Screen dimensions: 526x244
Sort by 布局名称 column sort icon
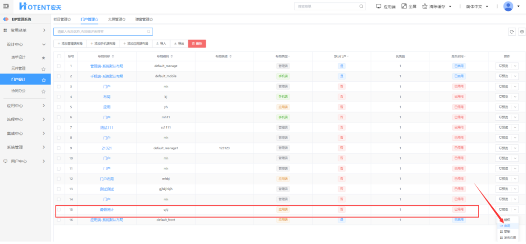pyautogui.click(x=113, y=56)
